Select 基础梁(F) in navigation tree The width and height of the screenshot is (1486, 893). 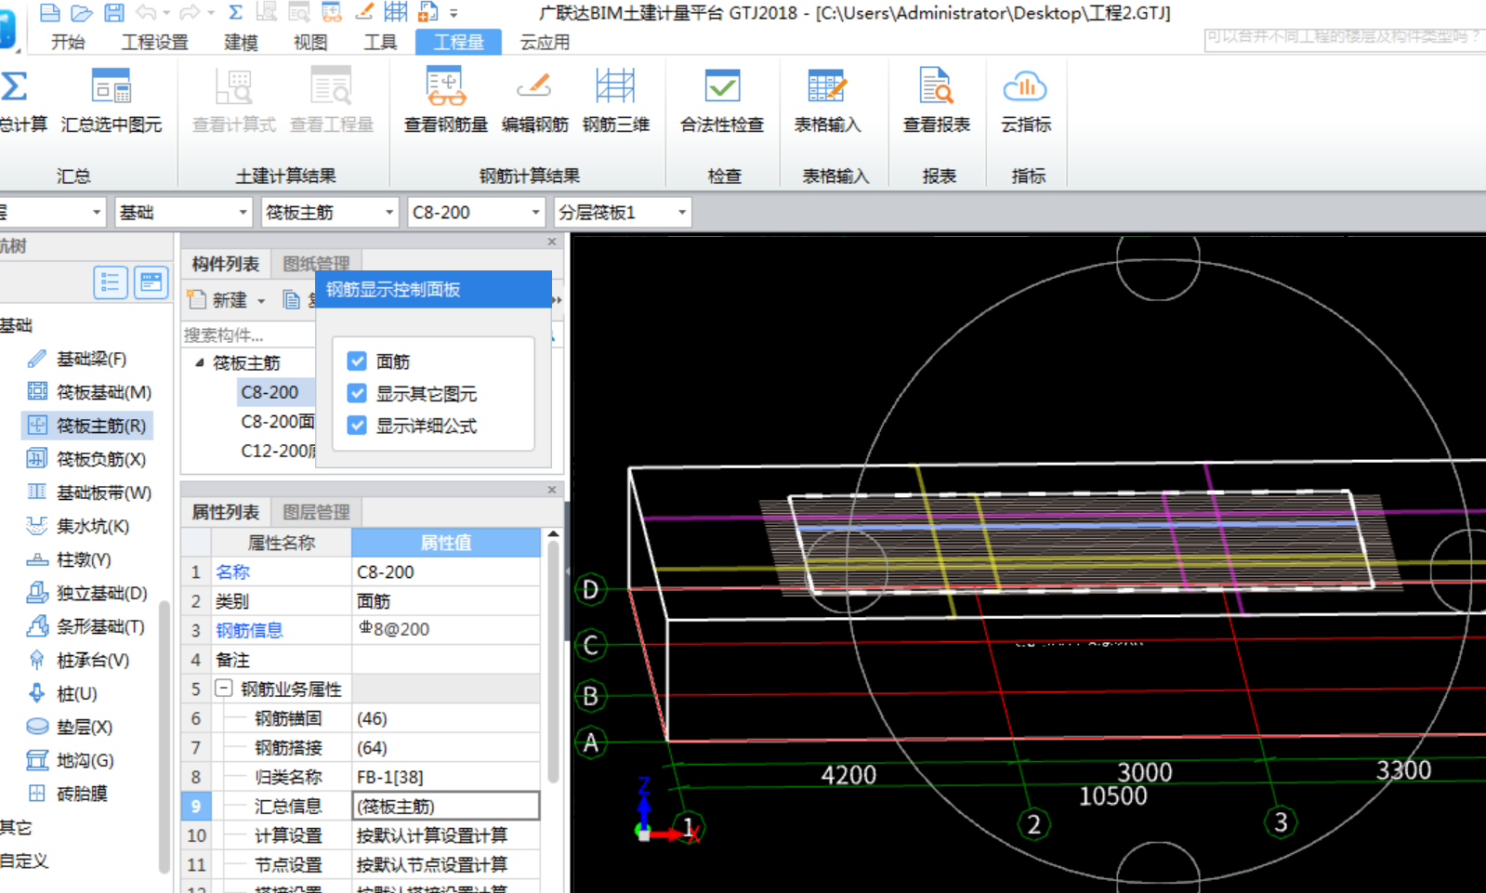(x=91, y=359)
